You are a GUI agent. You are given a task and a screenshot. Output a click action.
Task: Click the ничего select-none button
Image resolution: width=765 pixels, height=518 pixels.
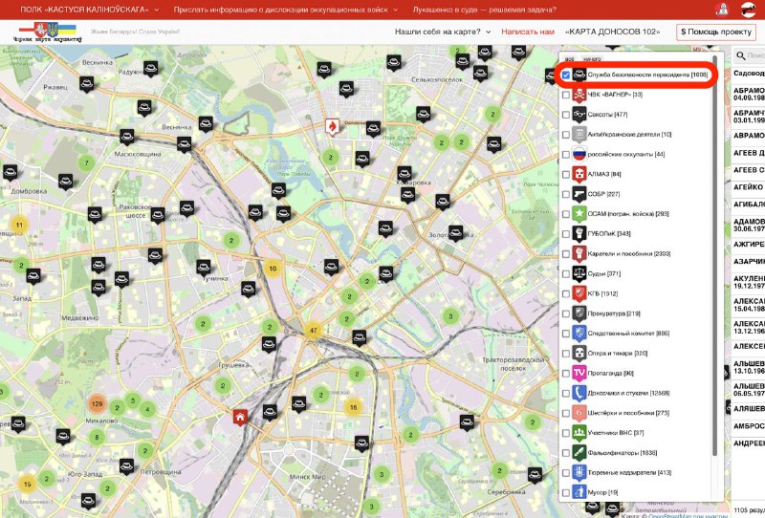(x=592, y=59)
